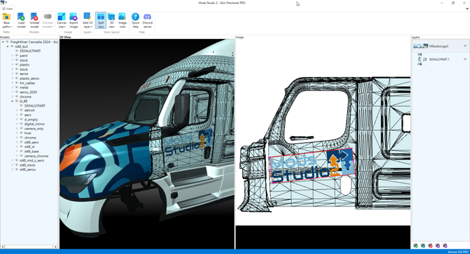Click the red remove-layer icon below Layers
This screenshot has height=254, width=470.
430,246
